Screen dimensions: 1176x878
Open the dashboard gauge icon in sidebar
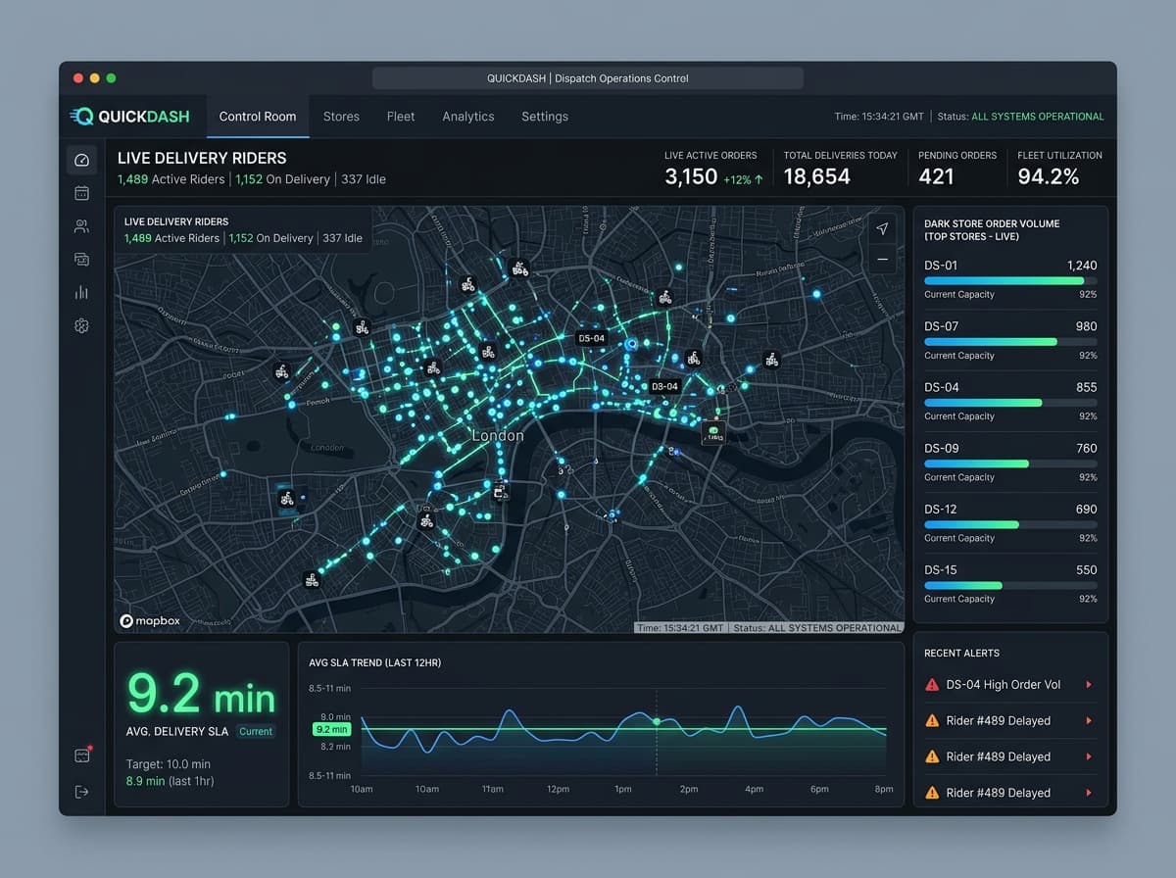[x=81, y=160]
